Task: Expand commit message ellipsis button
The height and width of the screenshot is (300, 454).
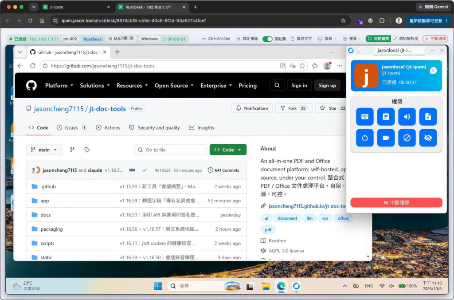Action: click(132, 170)
